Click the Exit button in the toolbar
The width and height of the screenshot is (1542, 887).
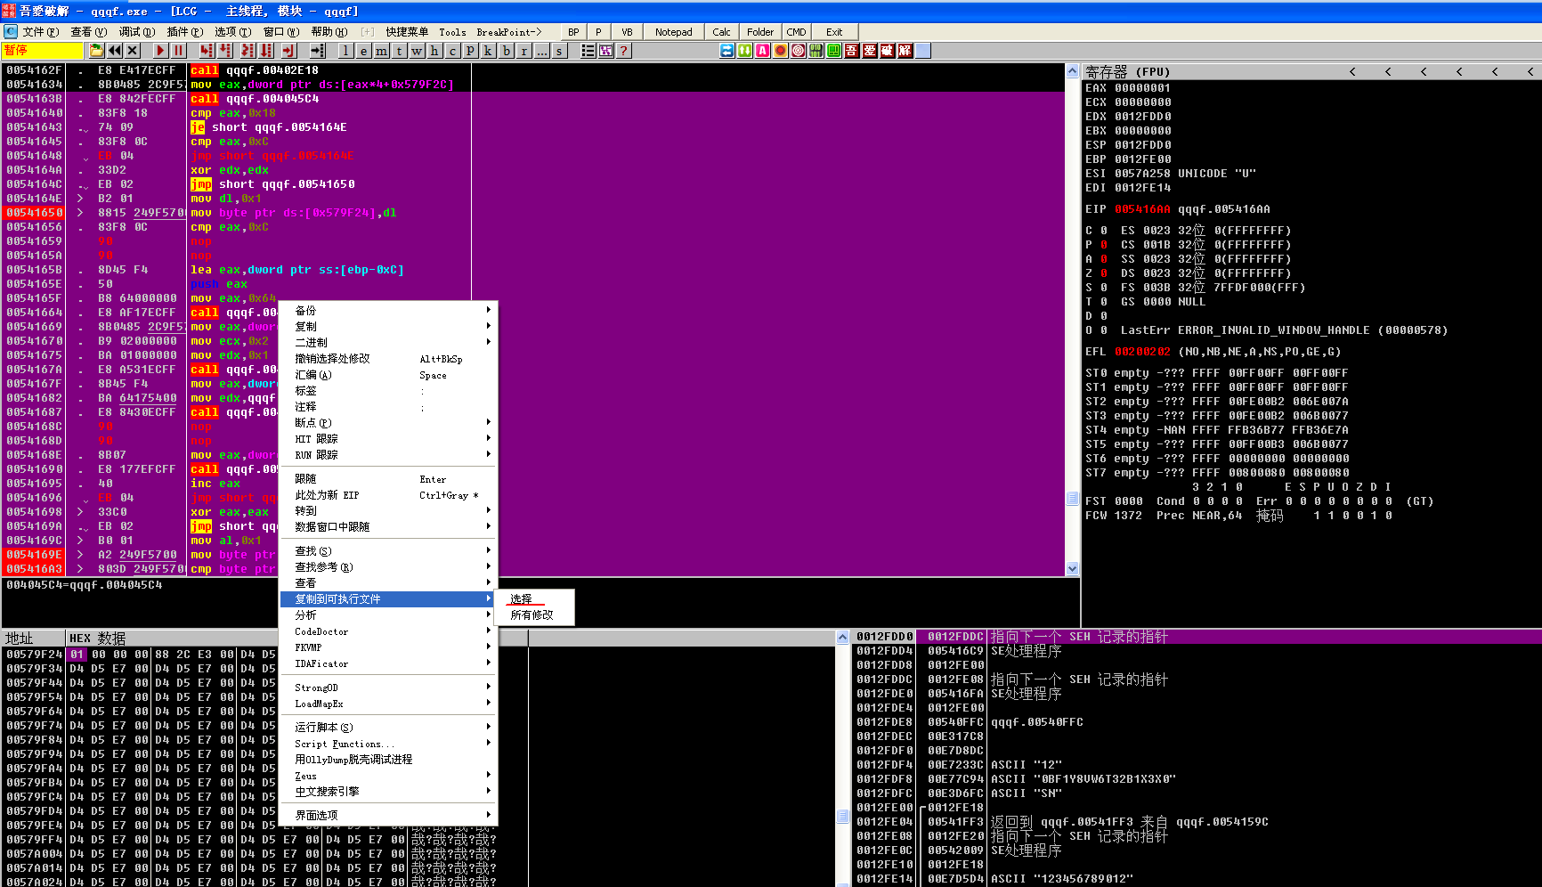tap(834, 32)
